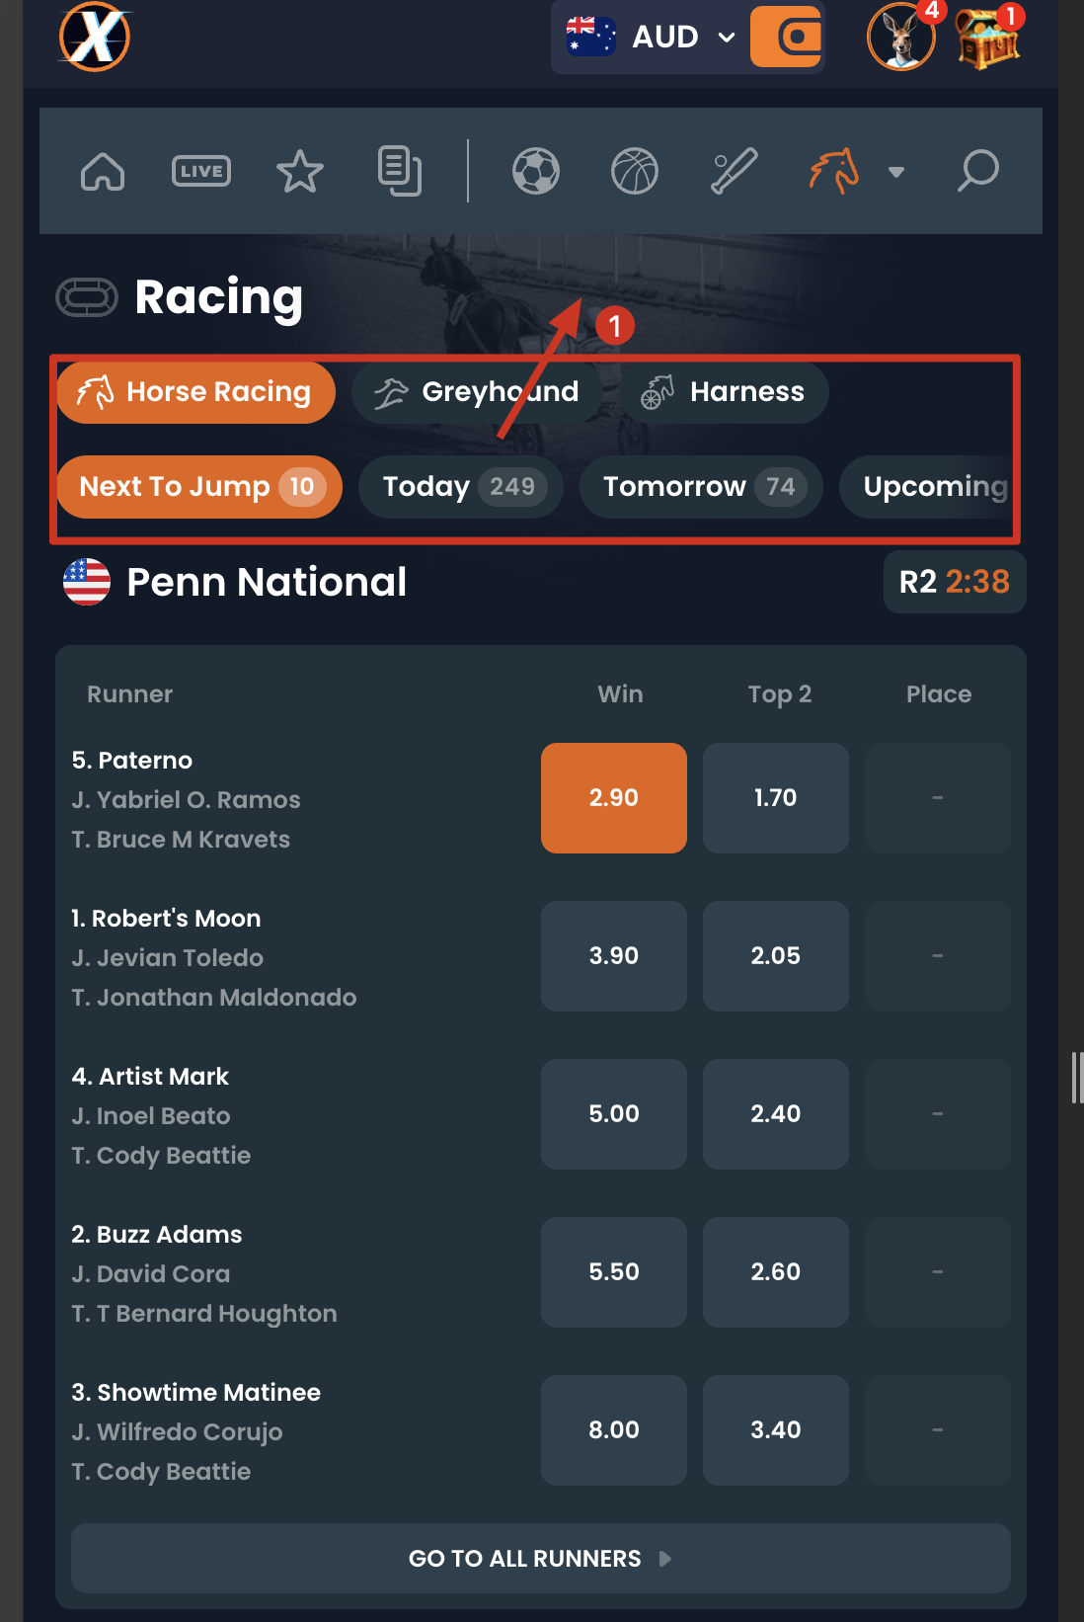Select the Upcoming races tab

932,486
